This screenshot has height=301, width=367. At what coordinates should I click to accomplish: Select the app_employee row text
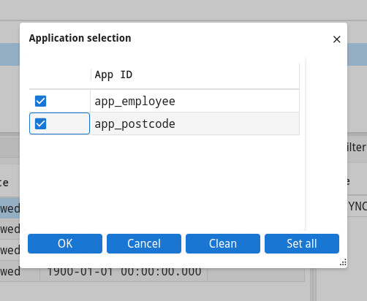pyautogui.click(x=135, y=102)
